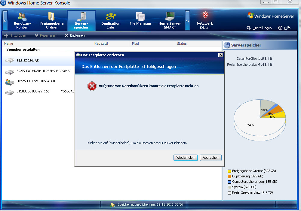Viewport: 301px width, 211px height.
Task: Click the Freier Speicherplatz (4,4 TB) legend label
Action: pyautogui.click(x=252, y=192)
